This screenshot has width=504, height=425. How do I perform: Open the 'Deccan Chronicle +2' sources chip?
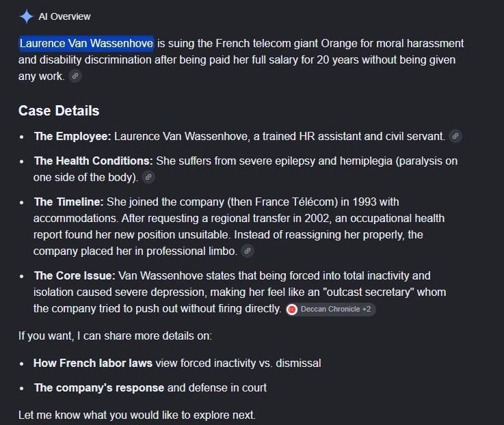pos(330,310)
